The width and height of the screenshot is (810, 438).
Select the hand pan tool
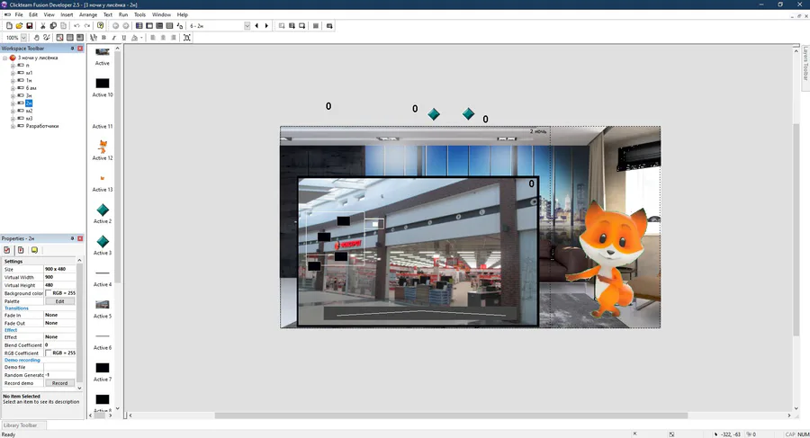(37, 38)
